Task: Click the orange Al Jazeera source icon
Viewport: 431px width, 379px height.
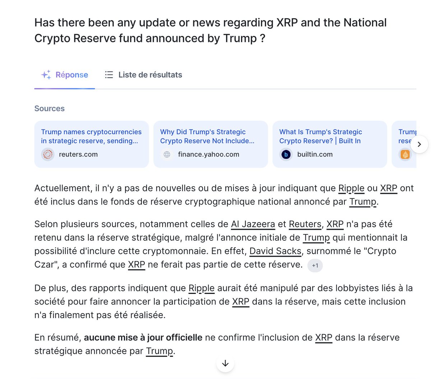Action: click(405, 155)
